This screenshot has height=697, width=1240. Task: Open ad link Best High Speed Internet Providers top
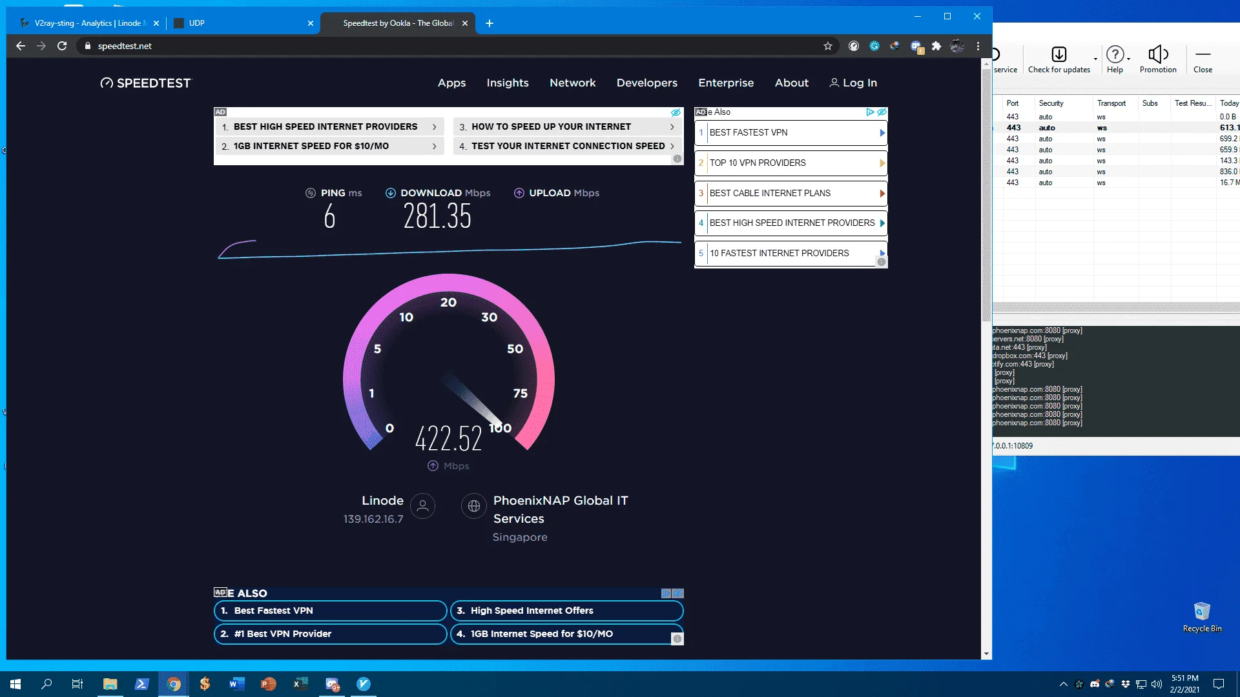(x=330, y=127)
